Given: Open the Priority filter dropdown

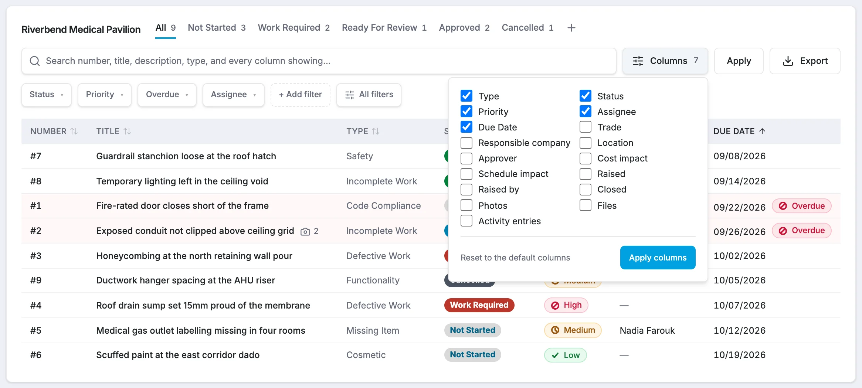Looking at the screenshot, I should (105, 95).
